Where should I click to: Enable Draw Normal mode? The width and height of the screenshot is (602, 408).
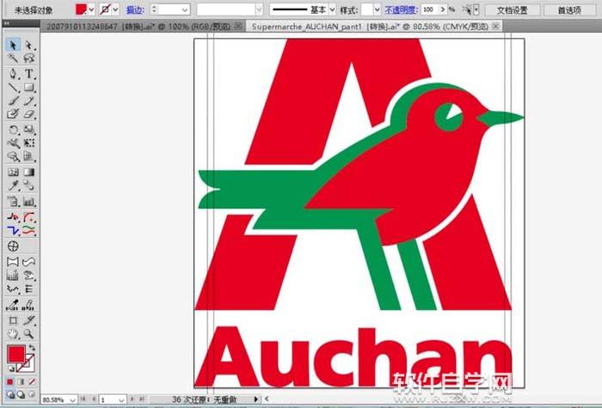[10, 394]
